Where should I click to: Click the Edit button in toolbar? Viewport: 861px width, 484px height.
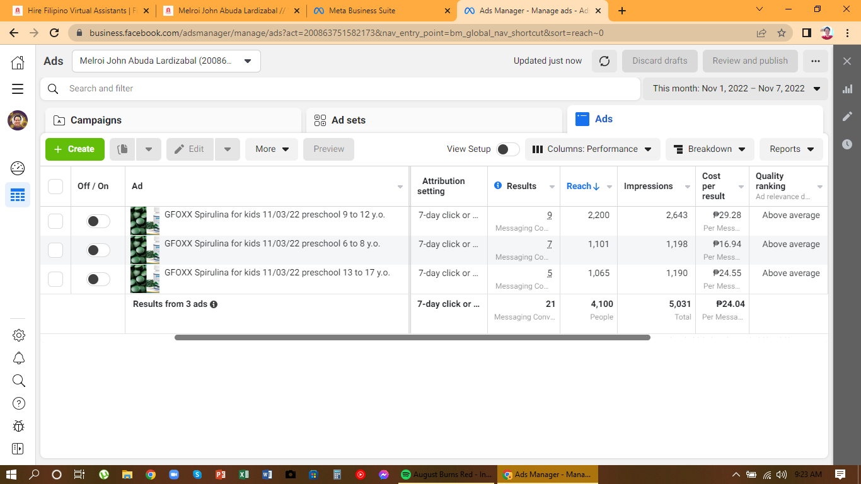(190, 149)
